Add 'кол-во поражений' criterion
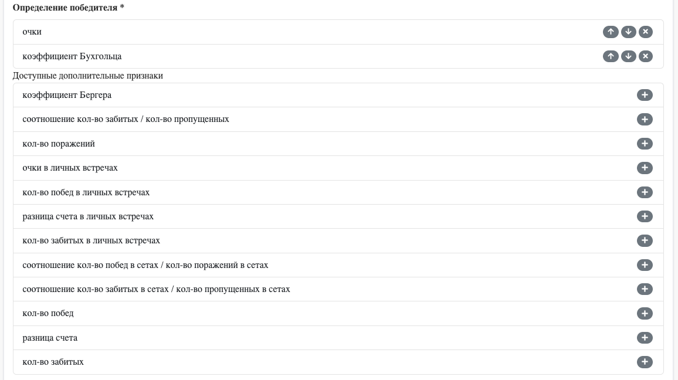The height and width of the screenshot is (380, 678). coord(645,144)
